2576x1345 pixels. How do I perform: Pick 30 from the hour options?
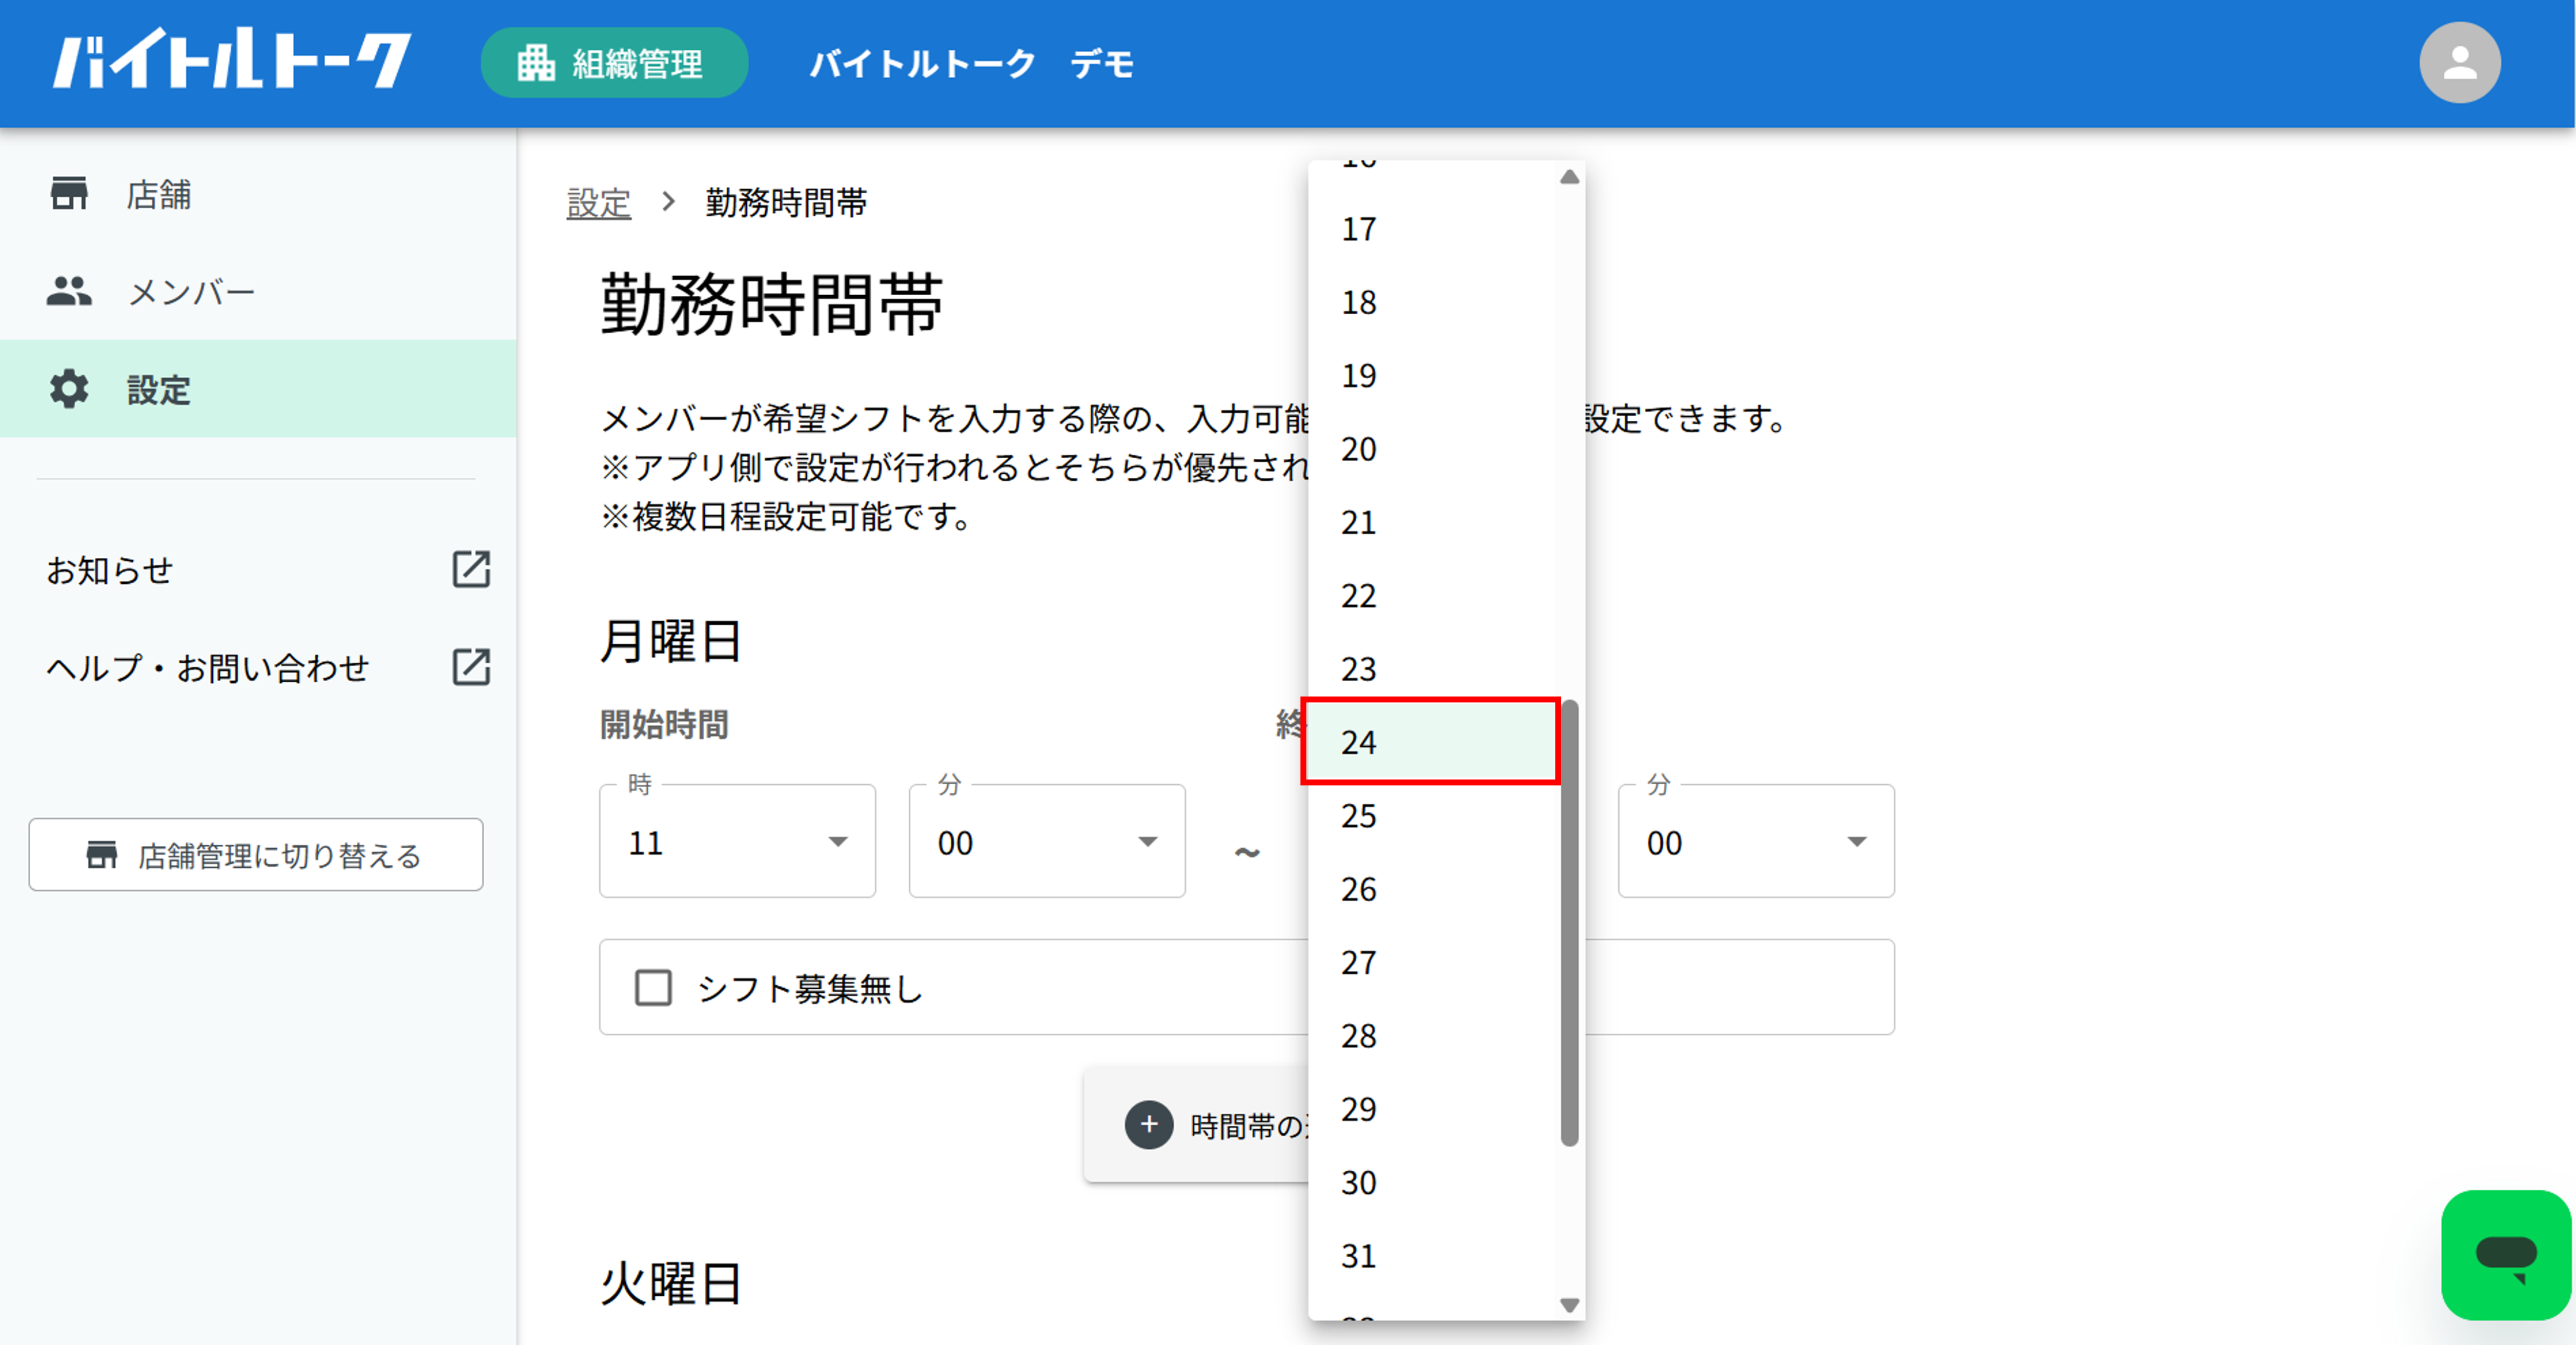[1434, 1182]
